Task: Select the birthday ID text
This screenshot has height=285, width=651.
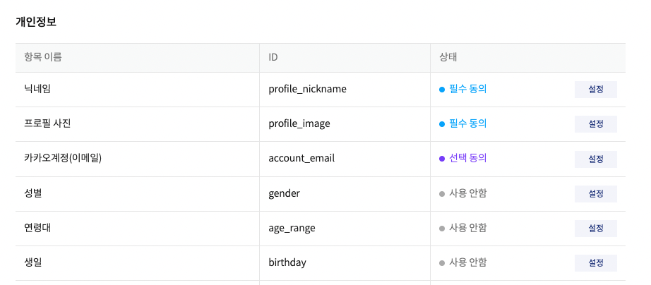Action: pos(287,262)
